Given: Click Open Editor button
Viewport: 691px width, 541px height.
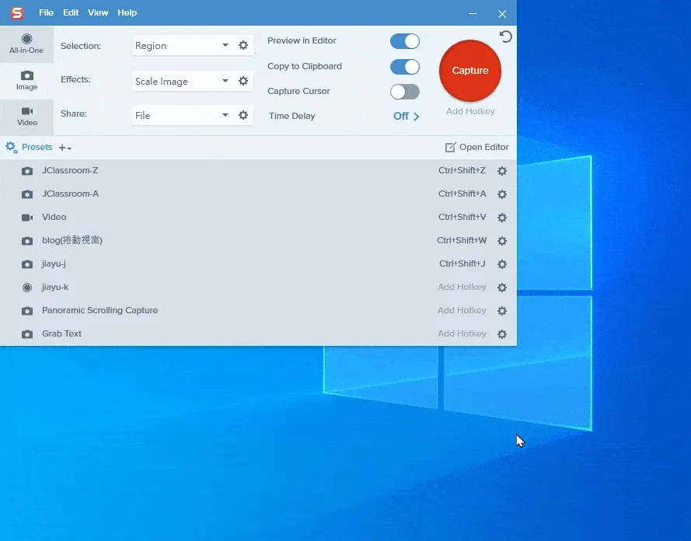Looking at the screenshot, I should (476, 147).
